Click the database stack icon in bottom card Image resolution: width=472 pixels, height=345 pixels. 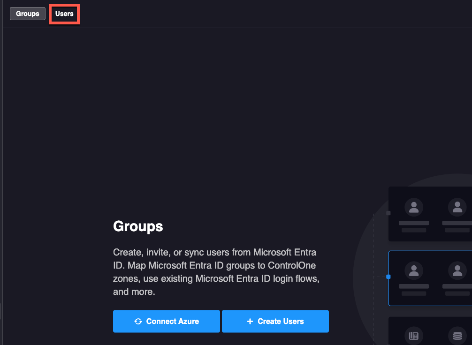[457, 336]
